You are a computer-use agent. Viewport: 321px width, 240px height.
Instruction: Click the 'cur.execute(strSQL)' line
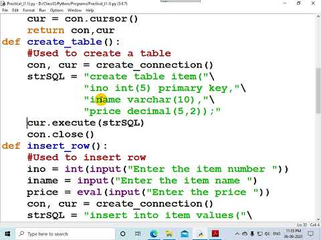86,123
